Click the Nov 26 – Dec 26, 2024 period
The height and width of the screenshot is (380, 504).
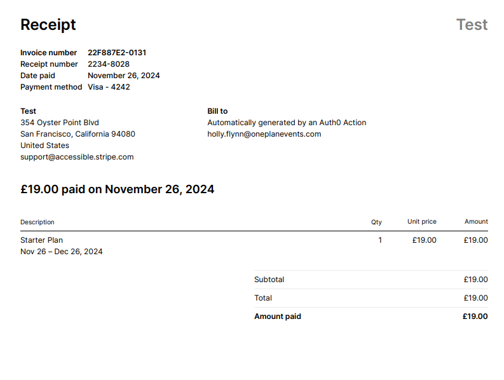62,252
